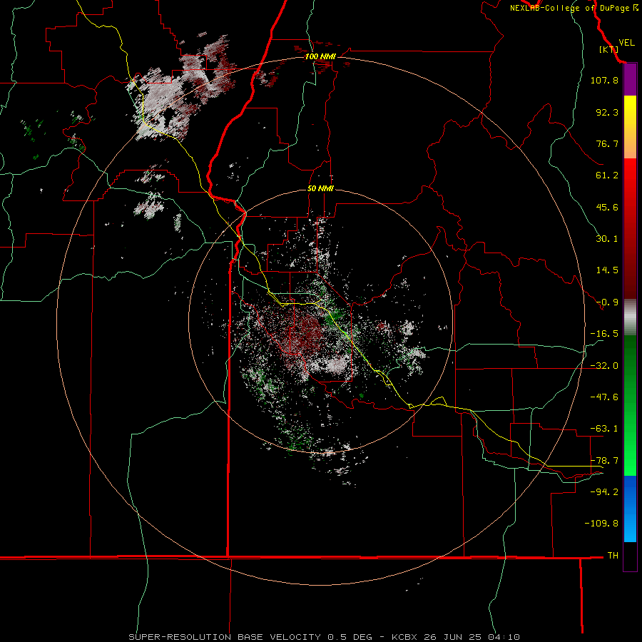Pick the green segment of the velocity scale
The width and height of the screenshot is (642, 642).
coord(630,405)
